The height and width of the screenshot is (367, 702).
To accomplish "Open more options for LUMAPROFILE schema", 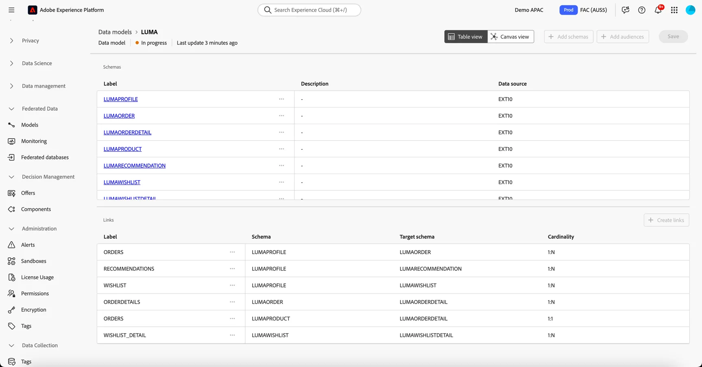I will [282, 99].
